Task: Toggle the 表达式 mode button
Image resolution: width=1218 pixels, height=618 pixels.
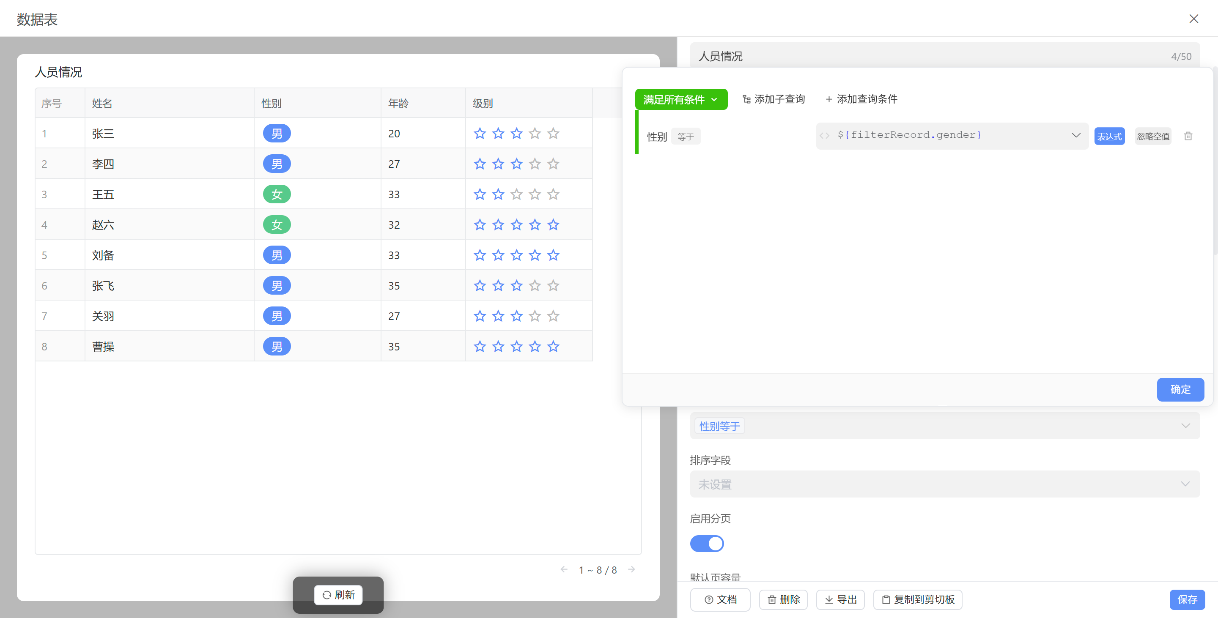Action: click(1109, 136)
